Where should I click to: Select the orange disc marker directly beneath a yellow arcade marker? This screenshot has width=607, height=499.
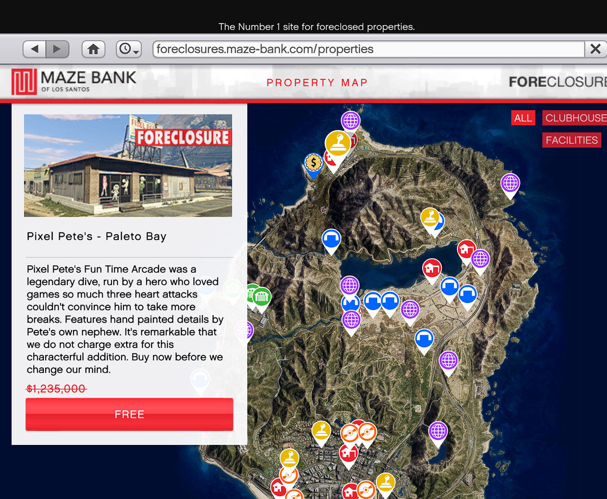(288, 476)
